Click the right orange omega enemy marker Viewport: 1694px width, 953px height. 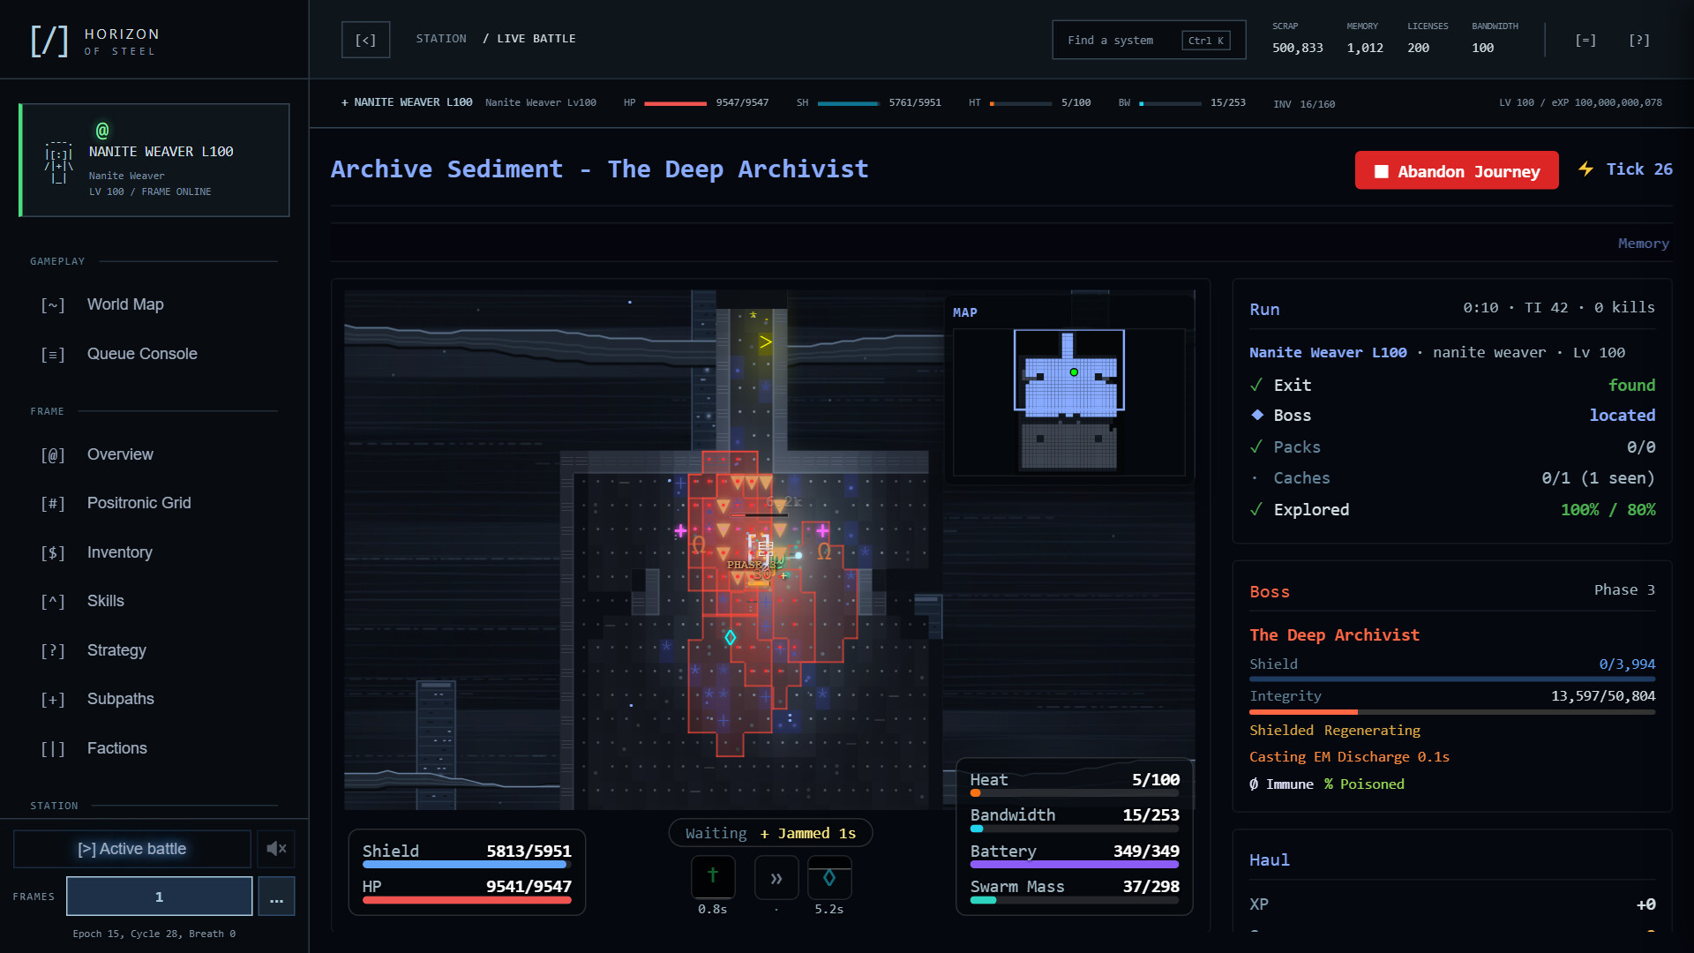tap(824, 552)
